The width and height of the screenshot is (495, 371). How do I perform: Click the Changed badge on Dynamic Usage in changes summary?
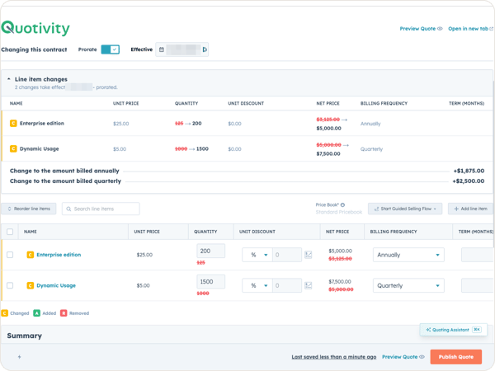point(13,148)
